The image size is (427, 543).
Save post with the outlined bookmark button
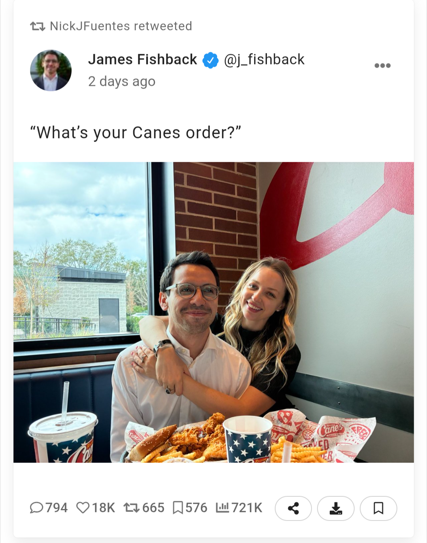(378, 508)
